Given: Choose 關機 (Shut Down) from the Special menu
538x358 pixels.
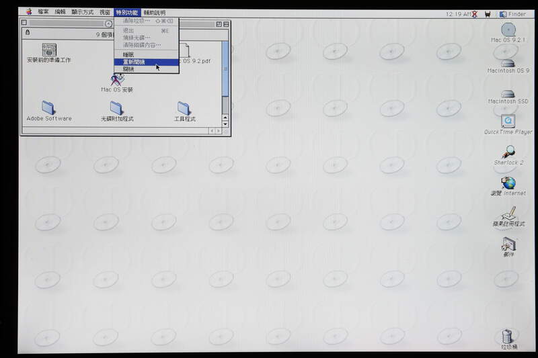Looking at the screenshot, I should tap(147, 69).
